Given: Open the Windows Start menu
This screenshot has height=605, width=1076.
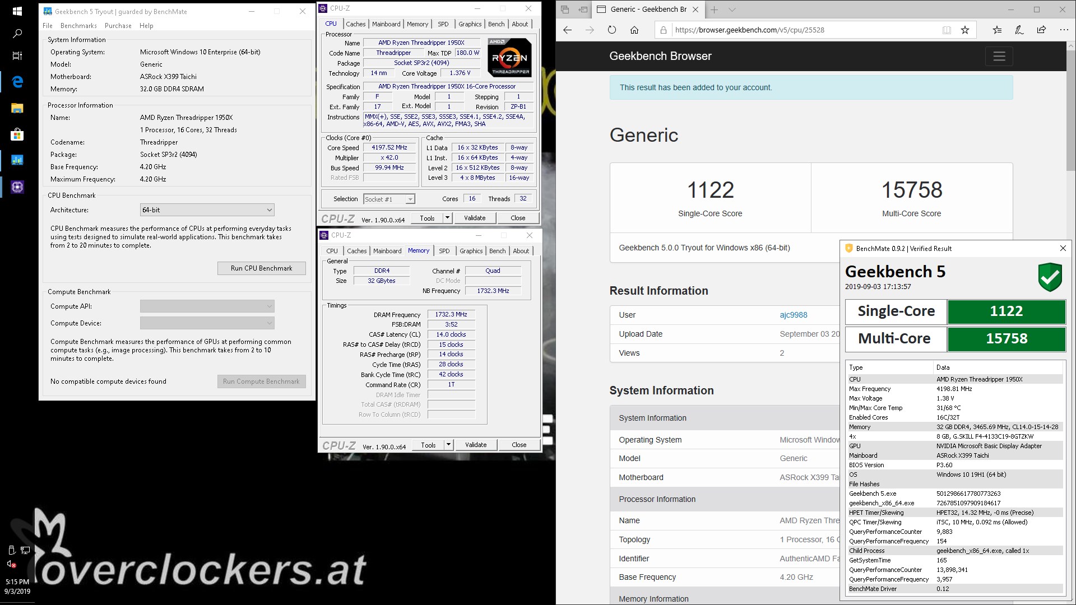Looking at the screenshot, I should (17, 11).
